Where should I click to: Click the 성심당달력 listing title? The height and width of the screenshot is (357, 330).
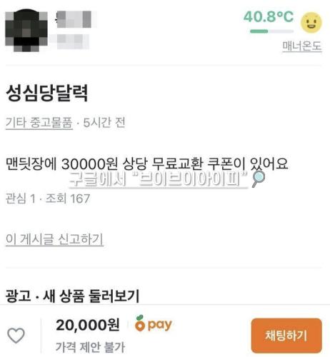pyautogui.click(x=46, y=93)
